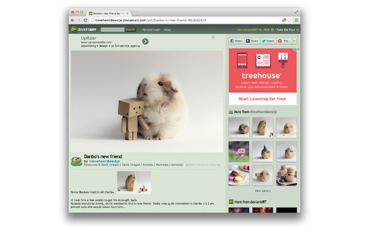
Task: Open the Stock Images category link
Action: pyautogui.click(x=131, y=165)
